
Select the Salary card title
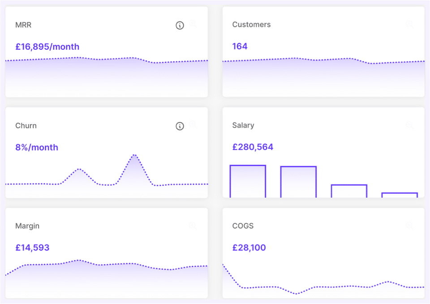pos(243,125)
